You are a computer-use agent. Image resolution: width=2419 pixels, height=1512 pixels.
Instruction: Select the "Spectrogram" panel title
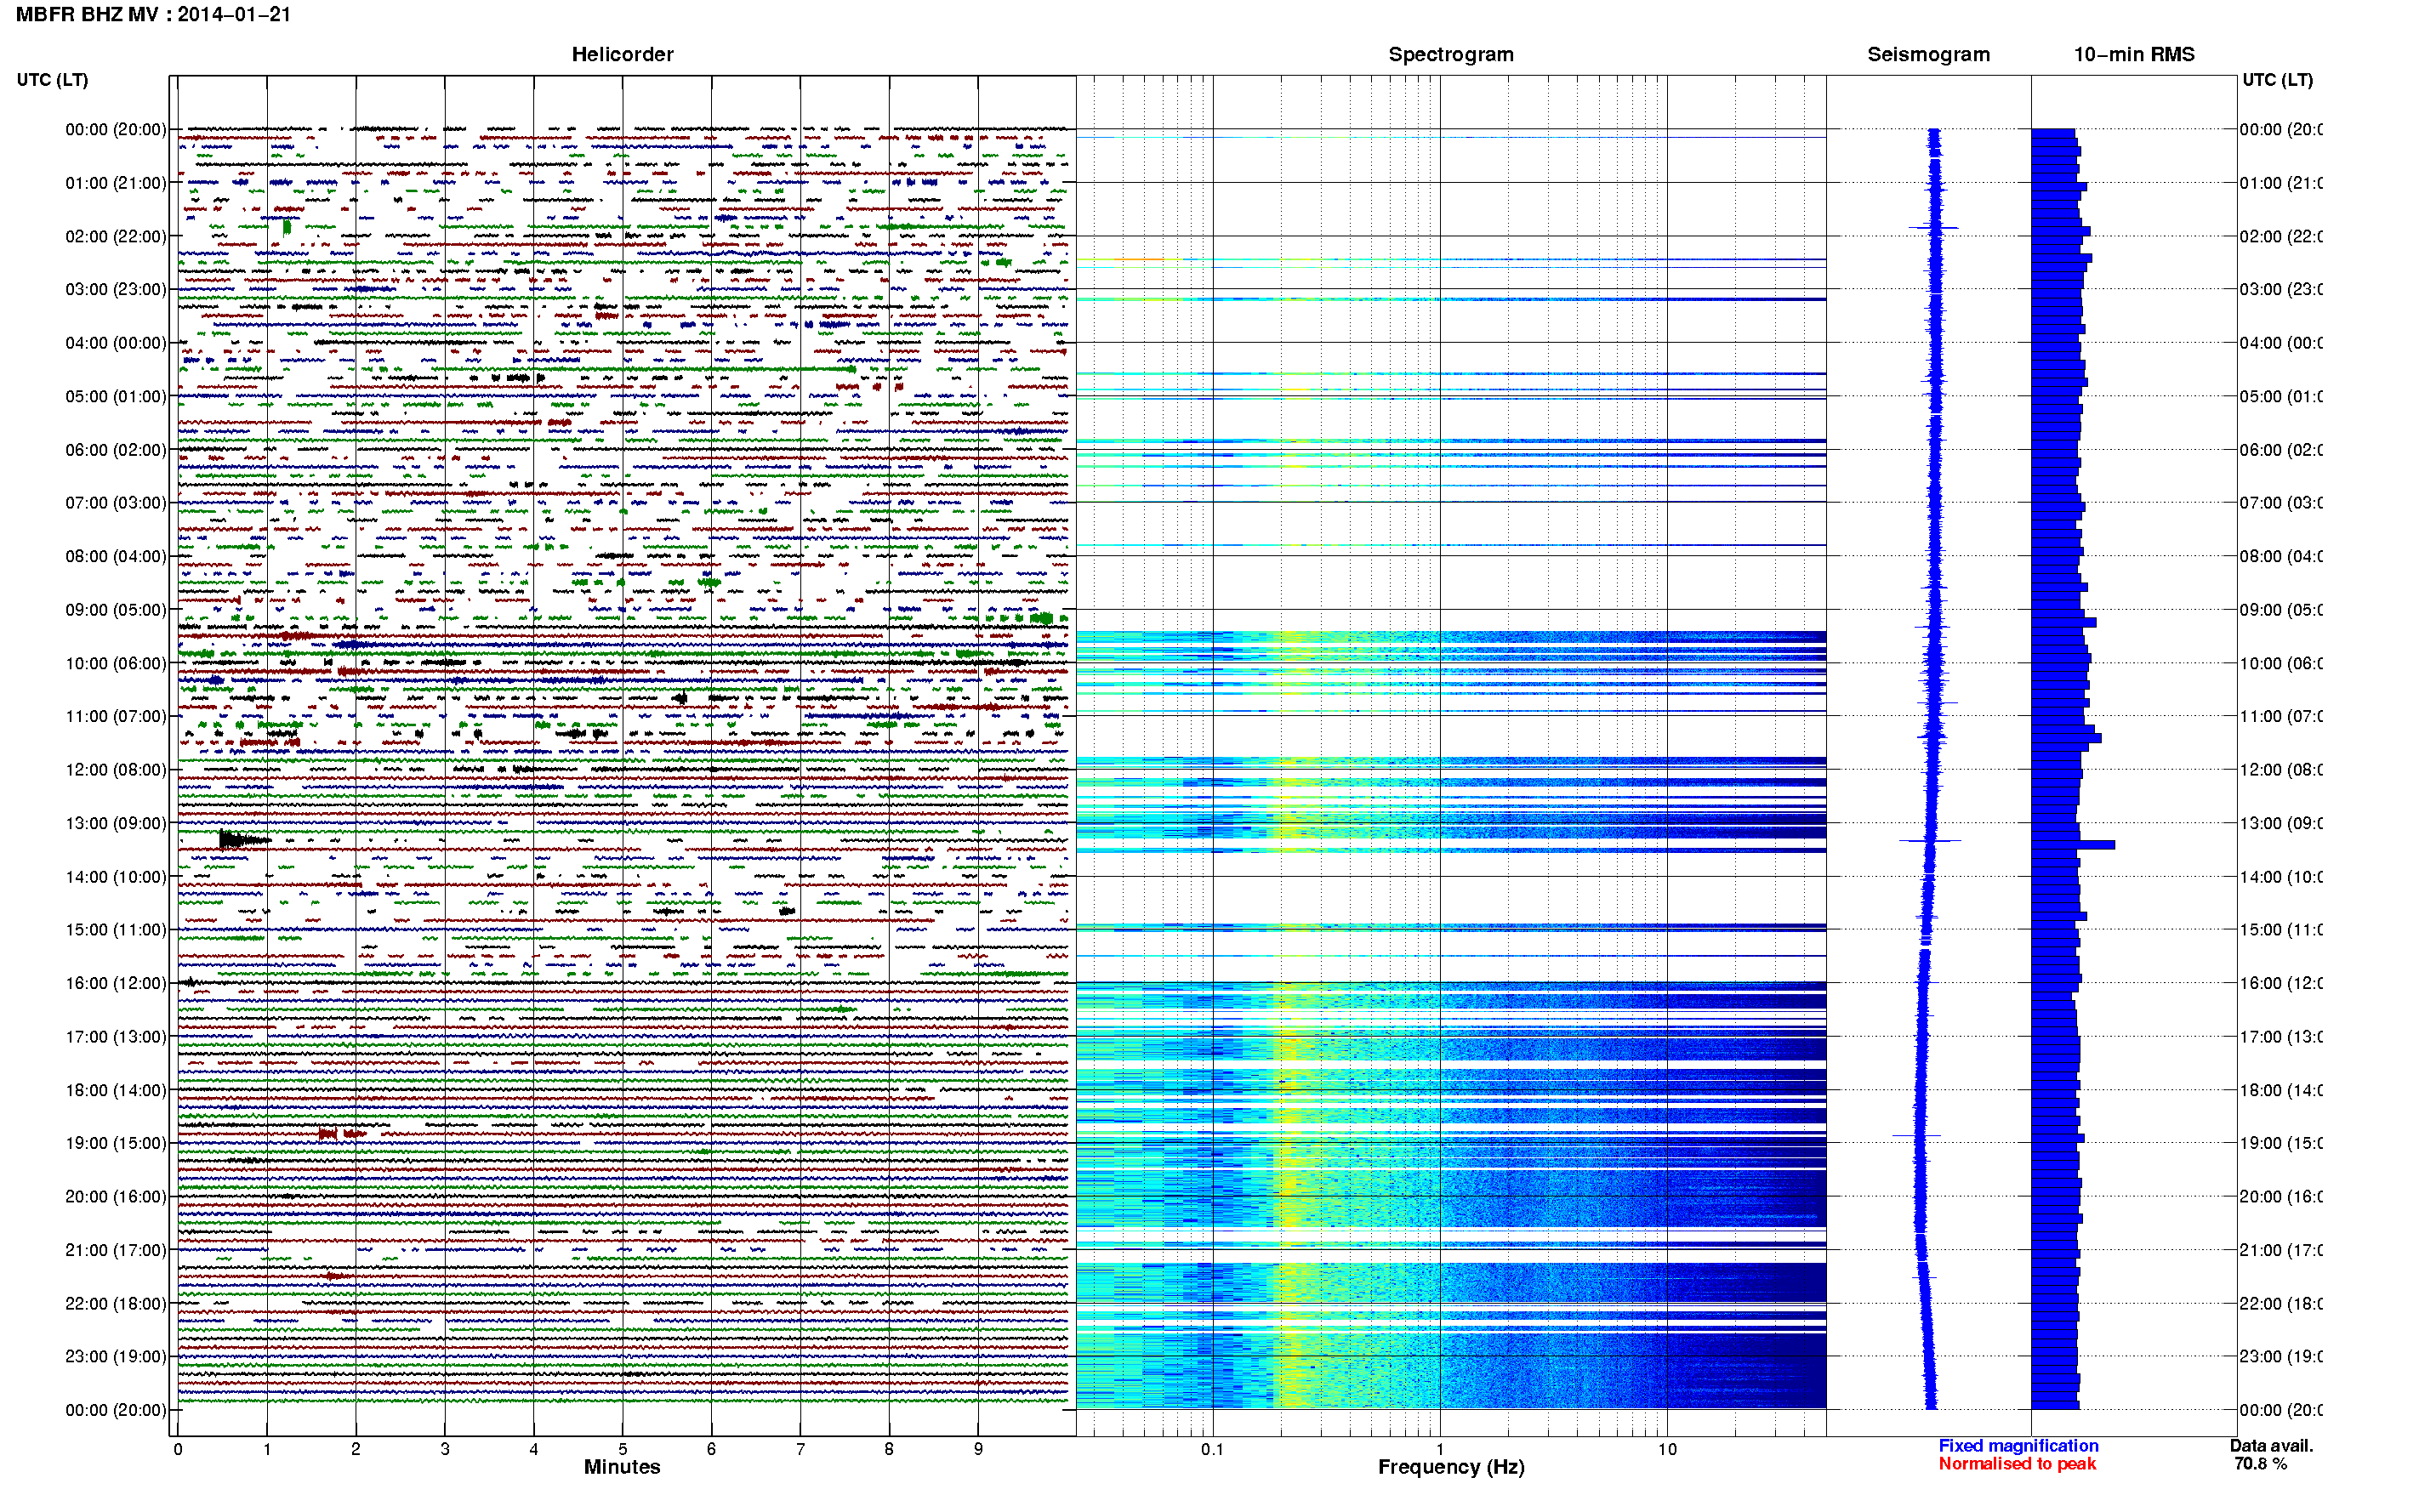[1450, 54]
